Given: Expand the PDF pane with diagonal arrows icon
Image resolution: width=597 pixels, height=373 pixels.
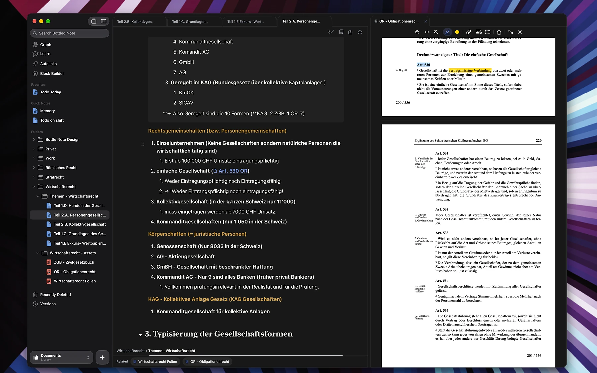Looking at the screenshot, I should coord(511,32).
